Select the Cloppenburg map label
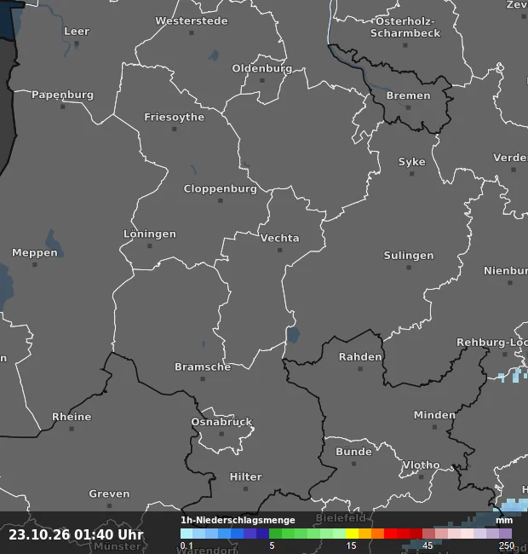Screen dimensions: 528x554 [221, 188]
